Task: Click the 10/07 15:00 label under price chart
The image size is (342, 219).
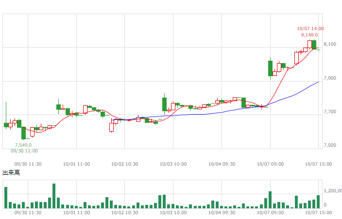Action: [x=319, y=164]
